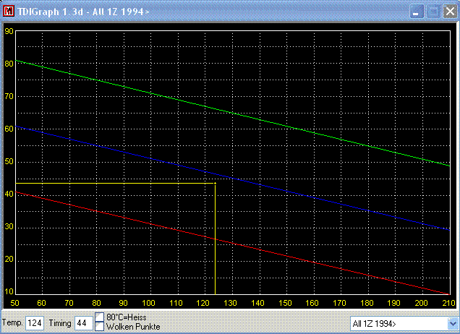Click the Temp. label
This screenshot has width=460, height=334.
pyautogui.click(x=12, y=323)
